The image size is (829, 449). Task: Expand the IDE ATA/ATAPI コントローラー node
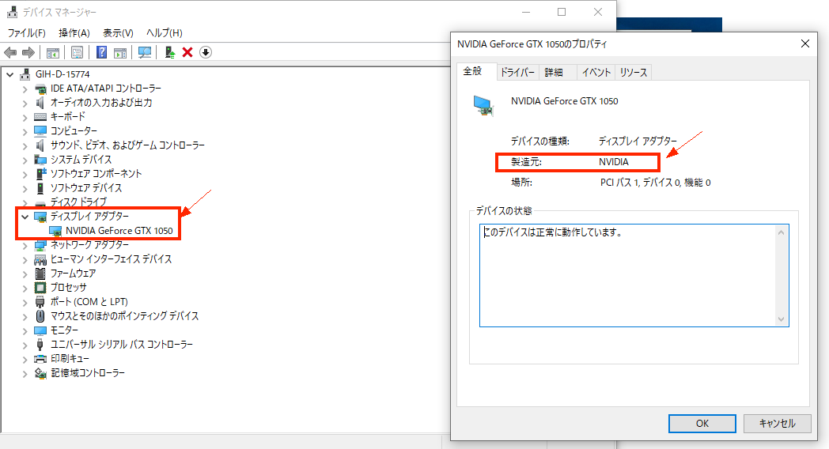coord(25,89)
